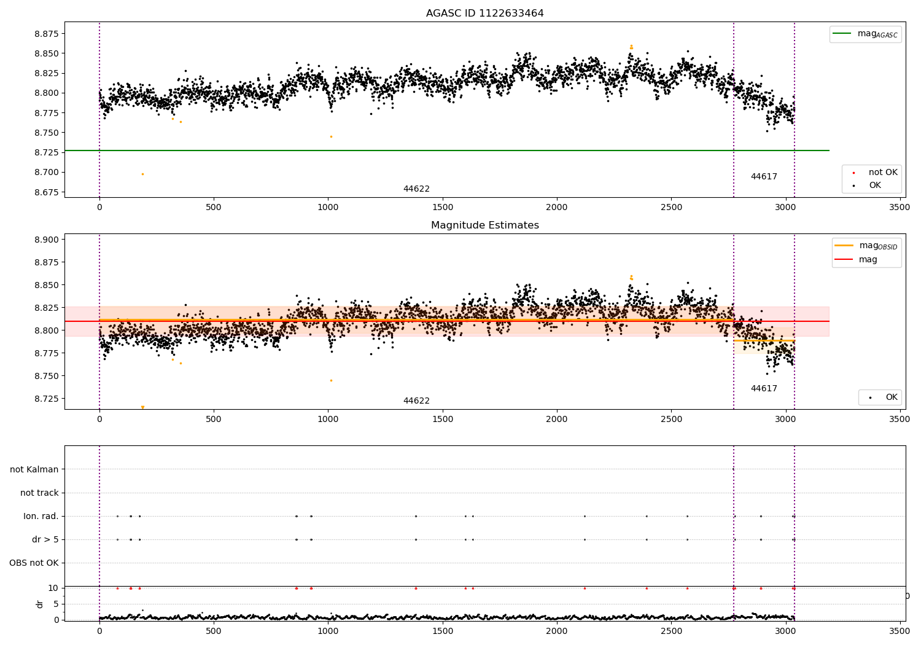This screenshot has height=645, width=921.
Task: Select the 'OBS not OK' axis label
Action: 34,563
